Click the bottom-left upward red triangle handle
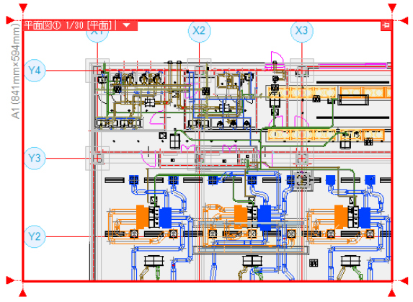The height and width of the screenshot is (302, 413). [x=23, y=293]
